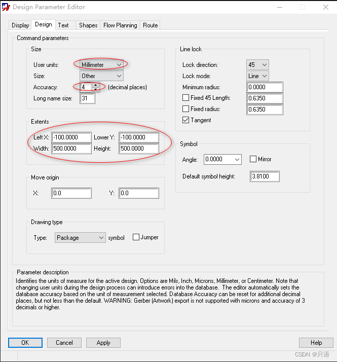Open the Flow Planning tab
The height and width of the screenshot is (362, 337).
120,25
